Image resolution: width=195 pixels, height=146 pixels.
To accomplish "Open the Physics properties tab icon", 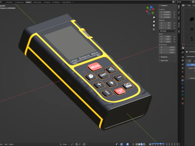I will click(183, 88).
